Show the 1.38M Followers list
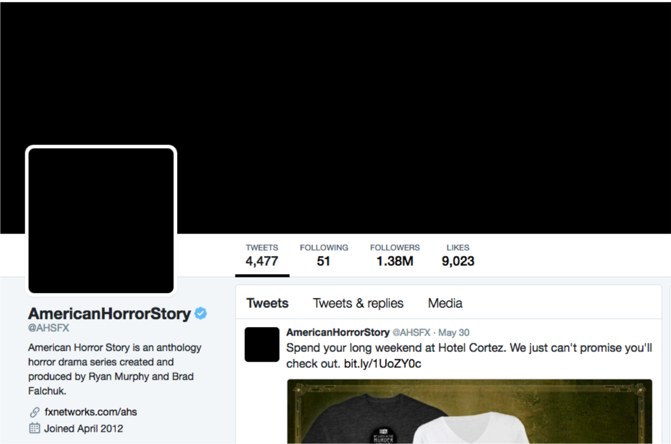Image resolution: width=671 pixels, height=444 pixels. click(395, 255)
